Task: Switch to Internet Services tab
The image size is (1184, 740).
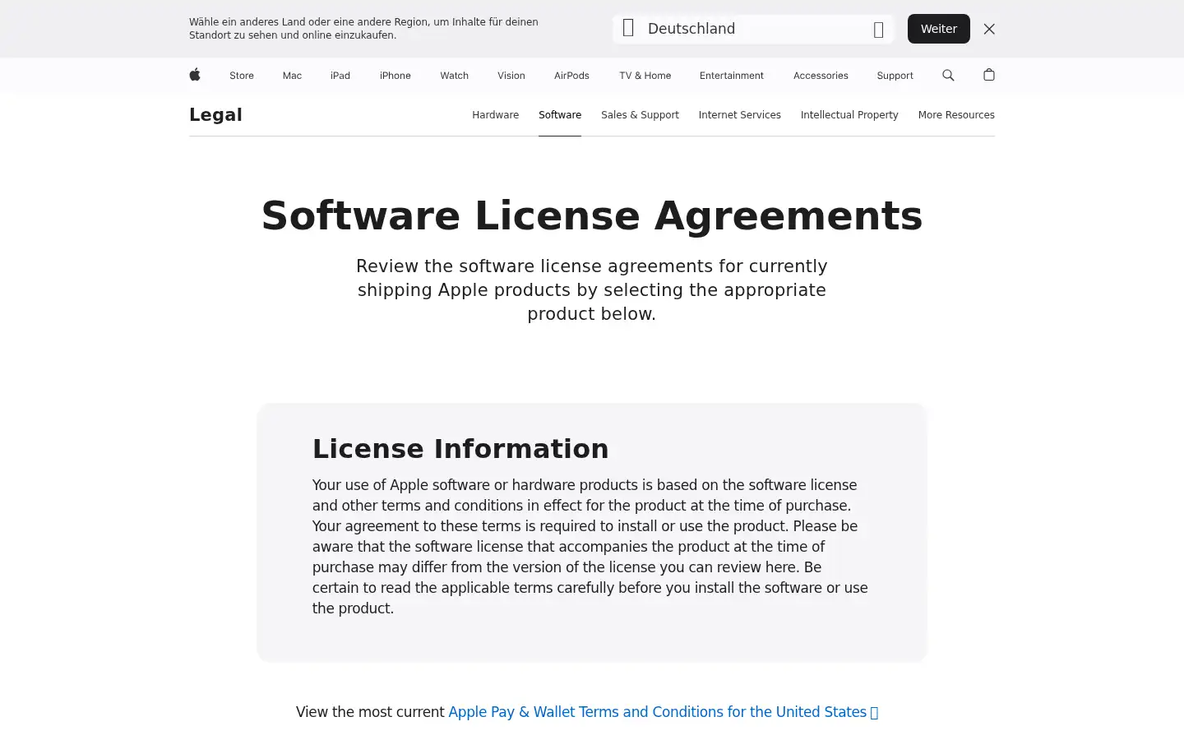Action: point(740,115)
